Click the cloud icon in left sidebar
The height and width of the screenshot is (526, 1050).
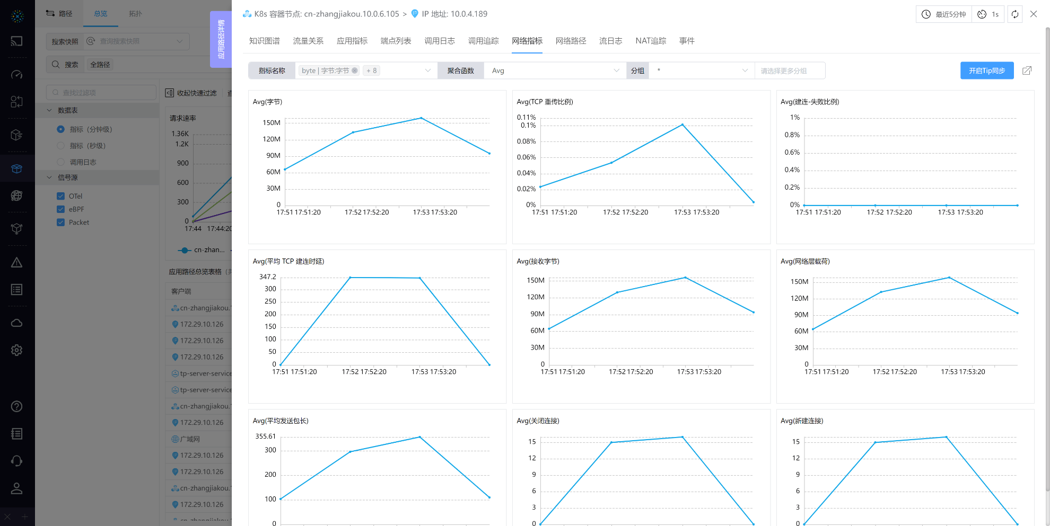[x=17, y=323]
